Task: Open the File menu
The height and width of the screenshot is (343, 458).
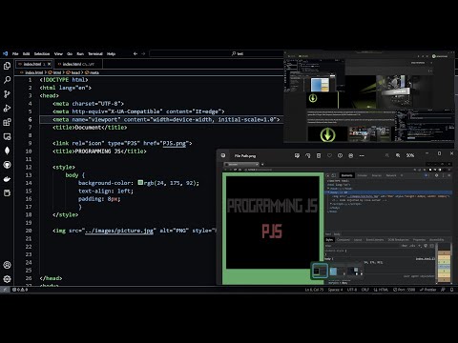Action: coord(15,53)
